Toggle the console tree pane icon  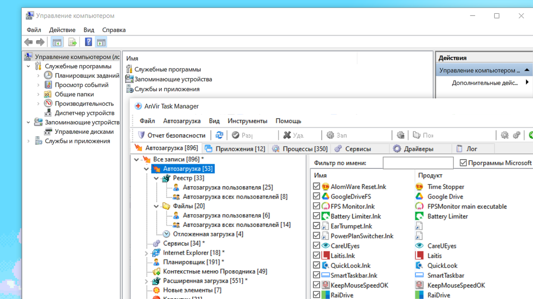[56, 43]
